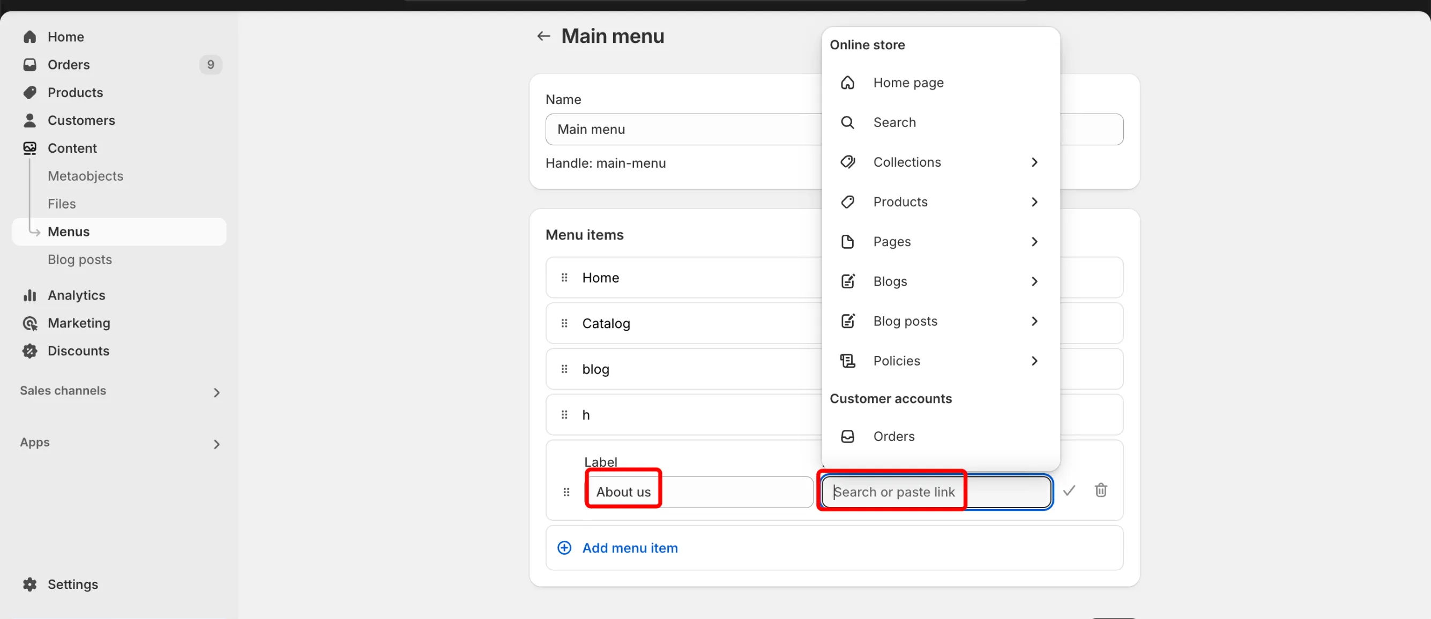Click the drag handle for h item
This screenshot has width=1431, height=619.
[x=564, y=414]
